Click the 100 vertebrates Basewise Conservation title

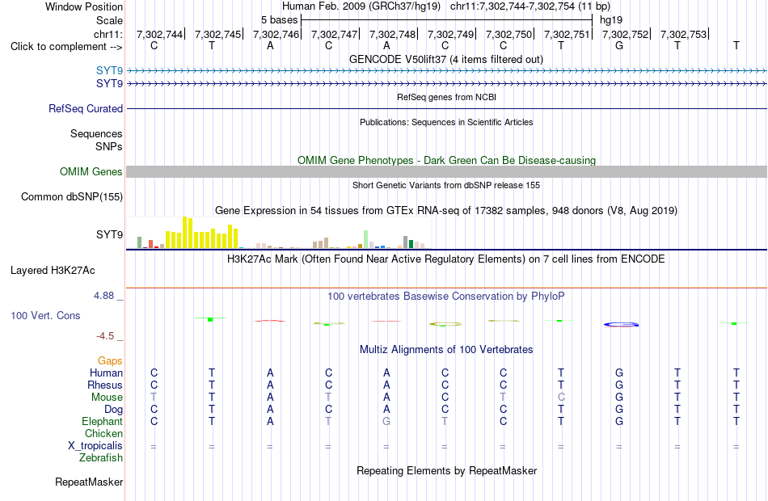click(x=446, y=297)
